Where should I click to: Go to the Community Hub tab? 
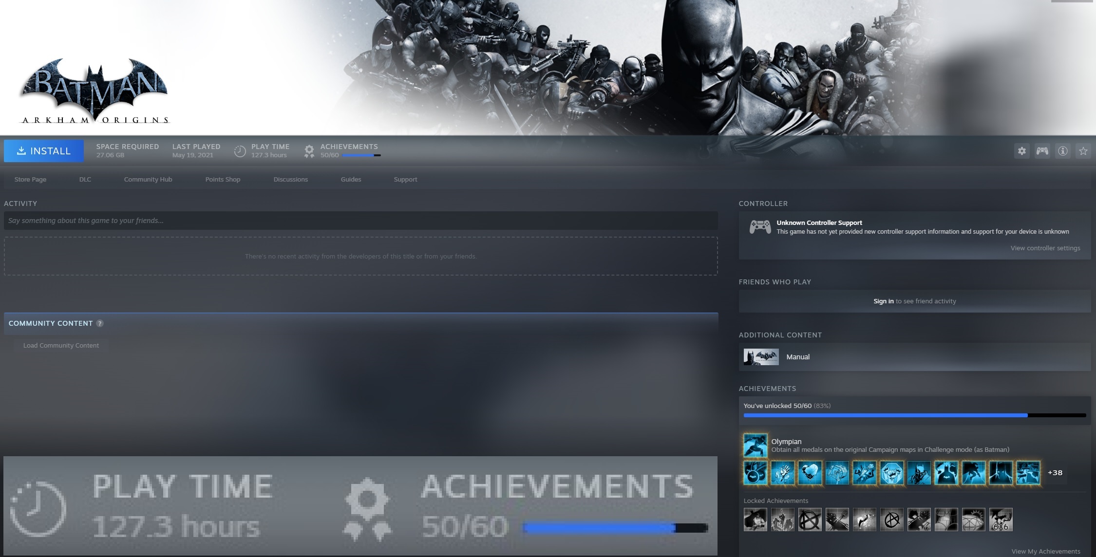tap(148, 179)
